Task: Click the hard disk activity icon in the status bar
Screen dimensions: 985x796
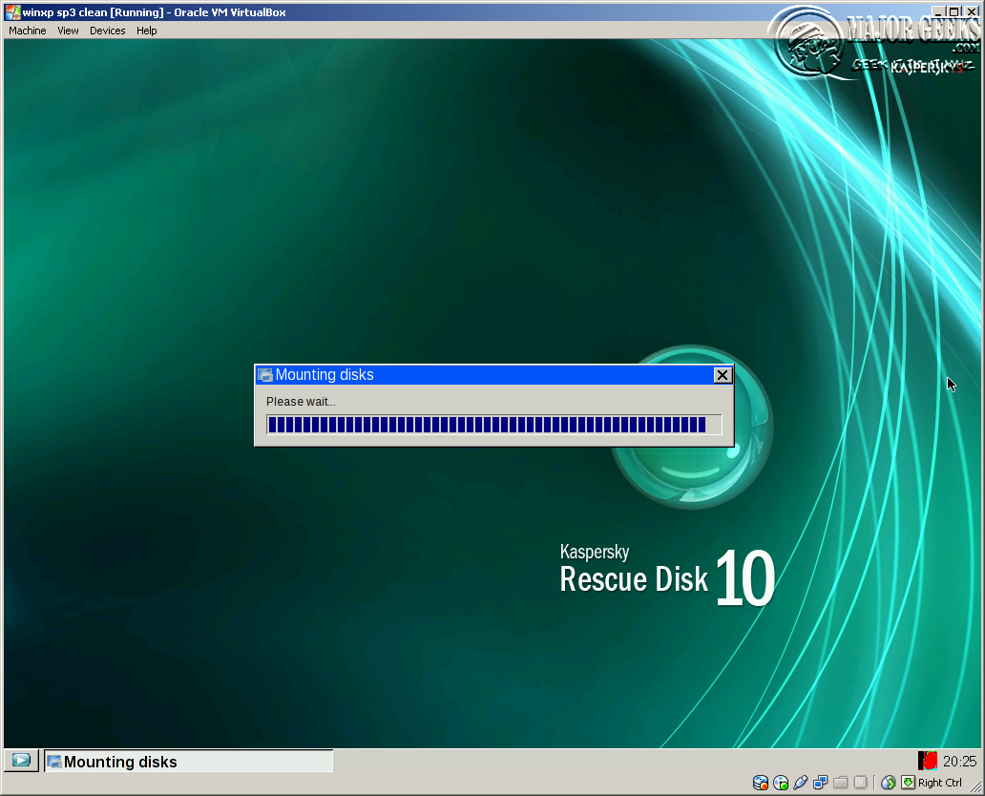Action: [760, 783]
